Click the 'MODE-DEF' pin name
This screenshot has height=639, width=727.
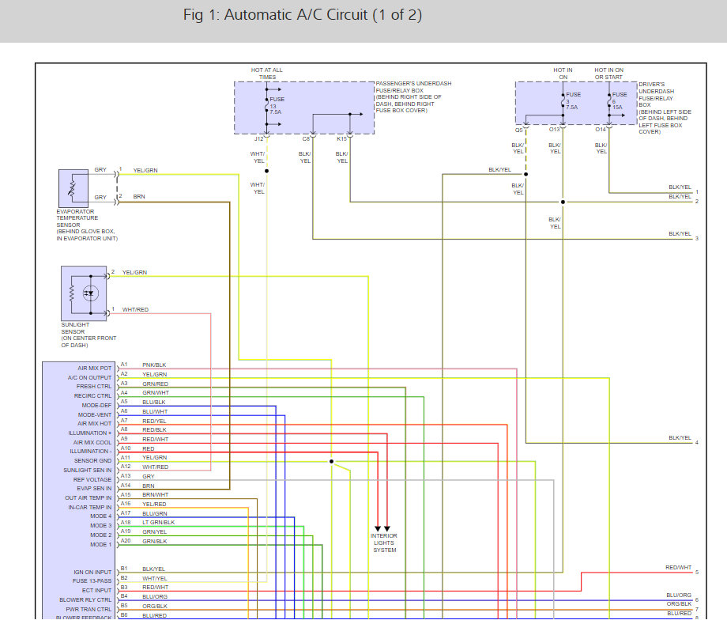pos(97,405)
